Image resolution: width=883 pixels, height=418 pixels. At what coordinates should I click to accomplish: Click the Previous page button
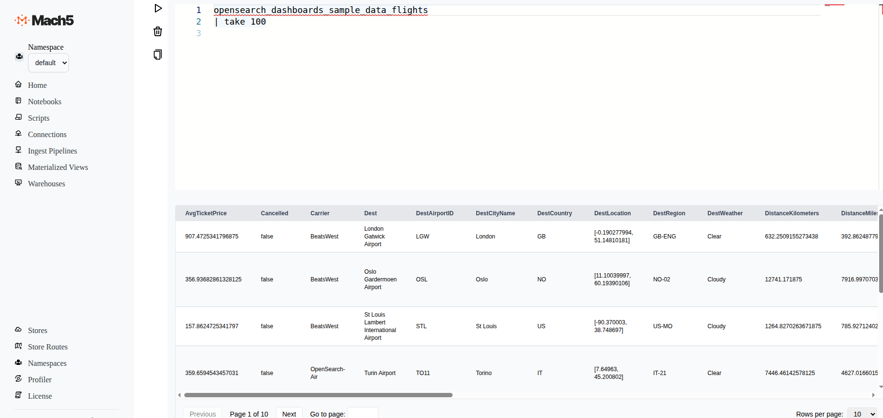(203, 414)
